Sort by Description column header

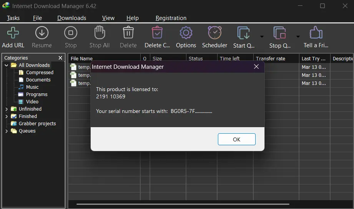[x=342, y=58]
